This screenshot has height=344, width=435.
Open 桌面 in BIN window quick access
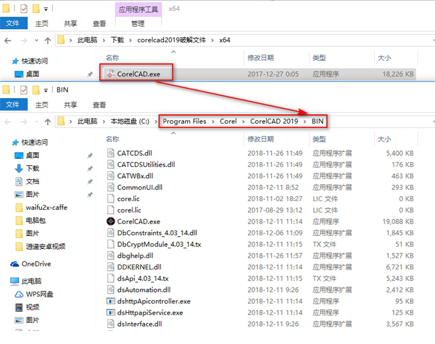click(27, 155)
